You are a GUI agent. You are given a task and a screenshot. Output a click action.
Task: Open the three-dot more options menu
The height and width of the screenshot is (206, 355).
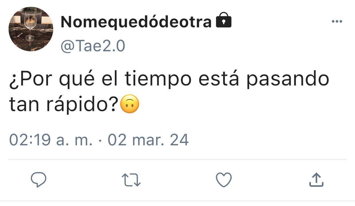(337, 22)
